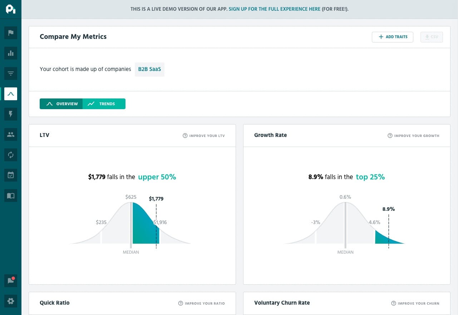Click the lightning bolt sidebar icon

coord(11,114)
